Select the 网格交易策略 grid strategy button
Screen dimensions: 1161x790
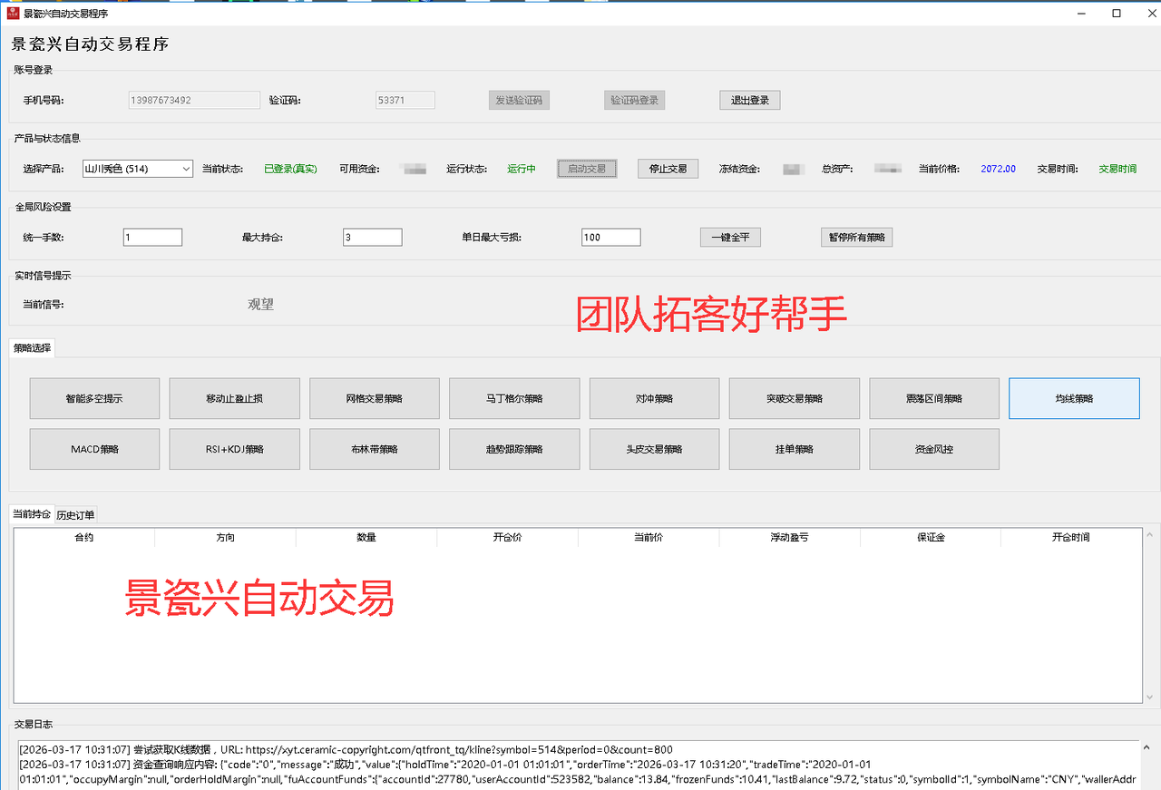click(x=374, y=398)
